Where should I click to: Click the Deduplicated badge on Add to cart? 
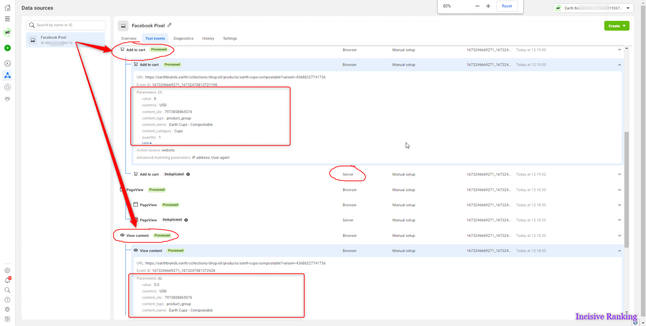174,174
